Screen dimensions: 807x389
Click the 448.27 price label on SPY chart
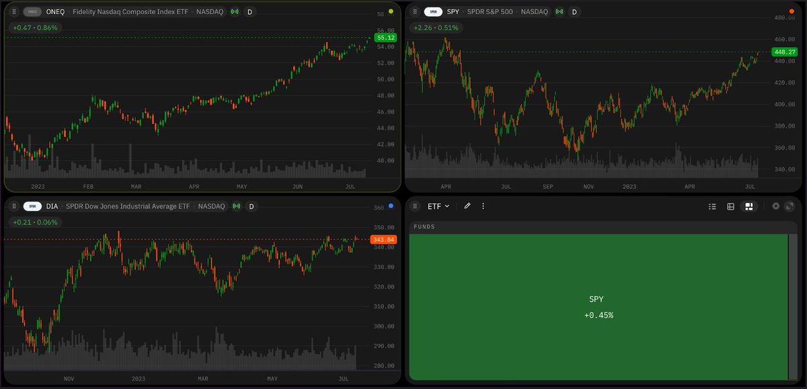pos(785,52)
